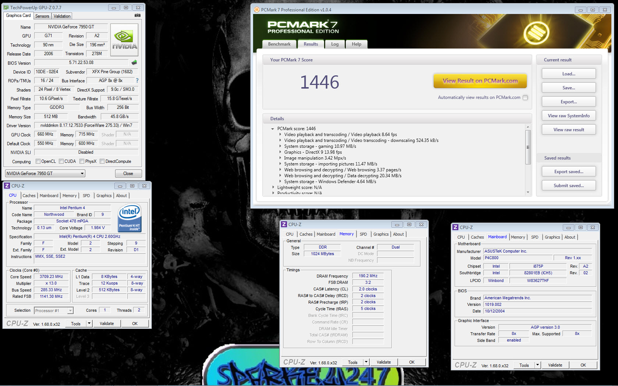The height and width of the screenshot is (386, 618).
Task: Switch to the Validation tab in GPU-Z
Action: [62, 16]
